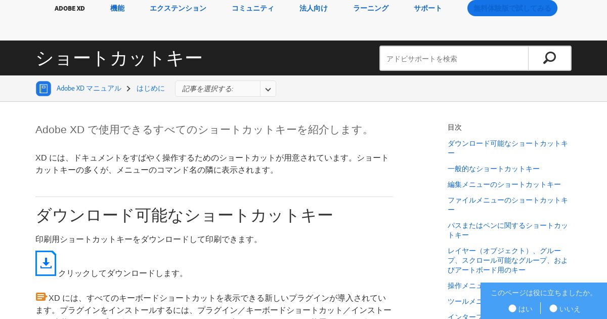Click the ショートカットキー page title
The height and width of the screenshot is (319, 607).
coord(119,58)
